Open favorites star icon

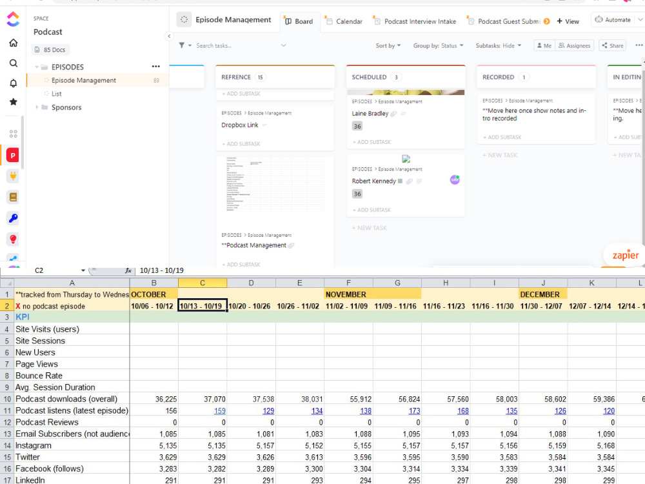[13, 102]
